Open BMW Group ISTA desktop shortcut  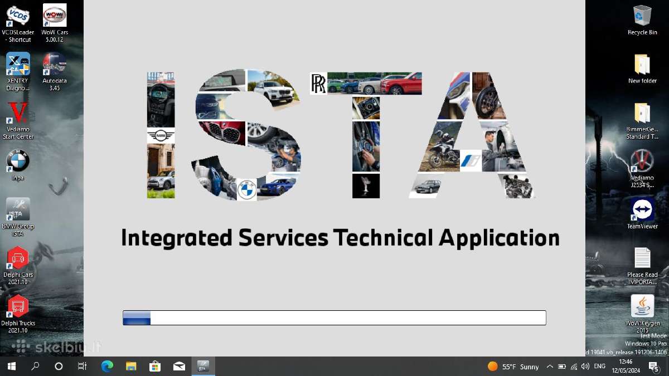pyautogui.click(x=18, y=217)
